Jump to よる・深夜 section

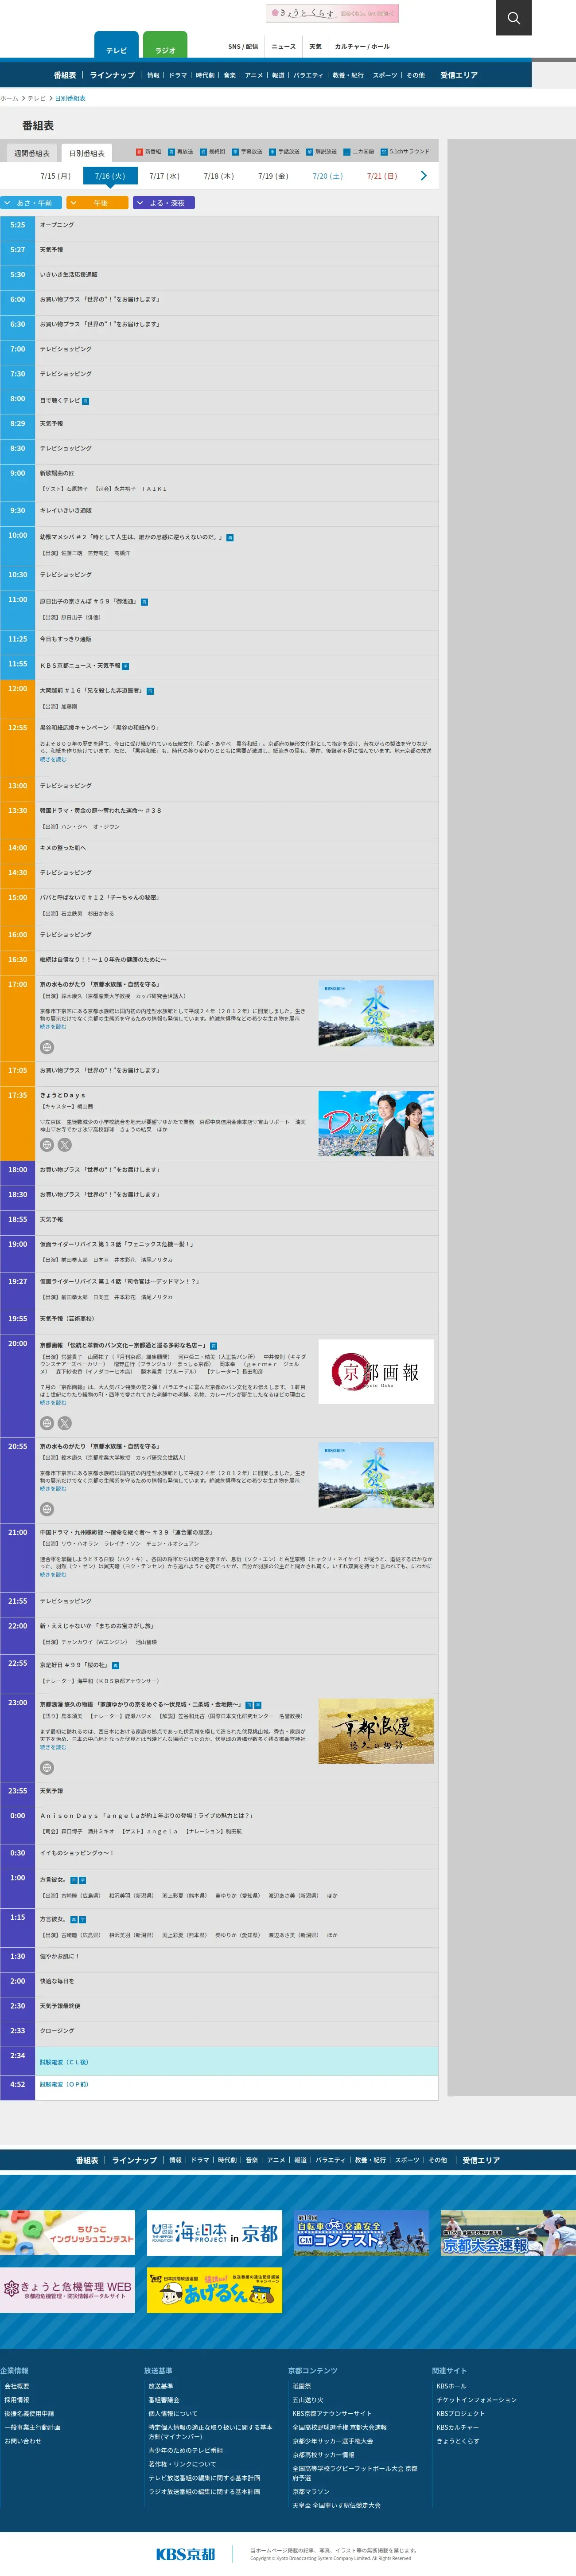(163, 203)
